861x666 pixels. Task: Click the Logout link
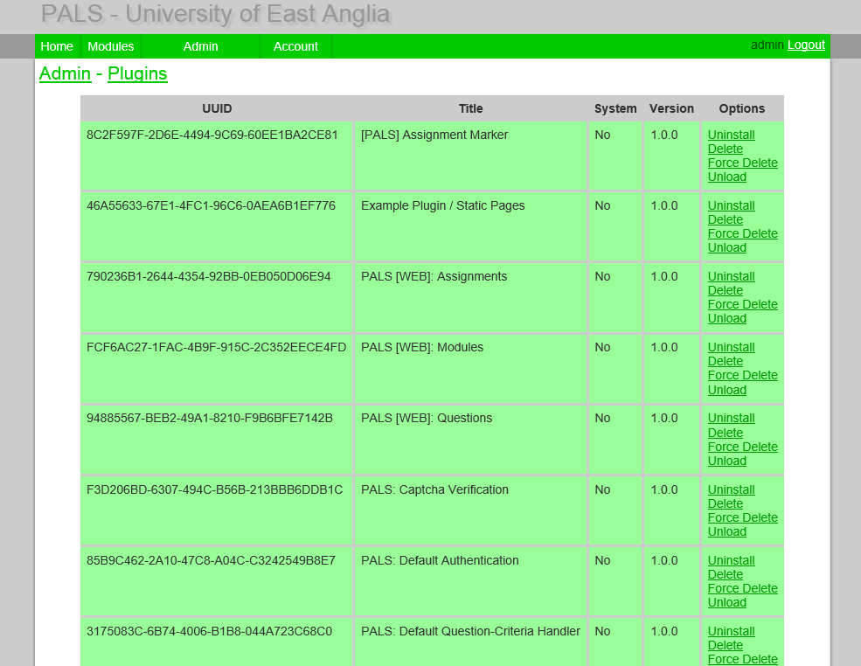(805, 45)
